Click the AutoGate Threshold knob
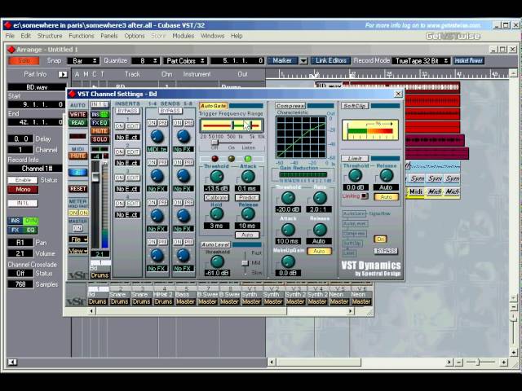This screenshot has height=391, width=522. [x=216, y=177]
